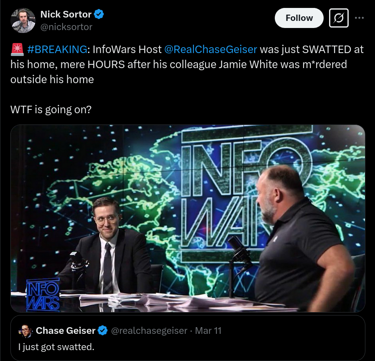Click the Grok explain-post icon
Image resolution: width=375 pixels, height=361 pixels.
tap(339, 18)
